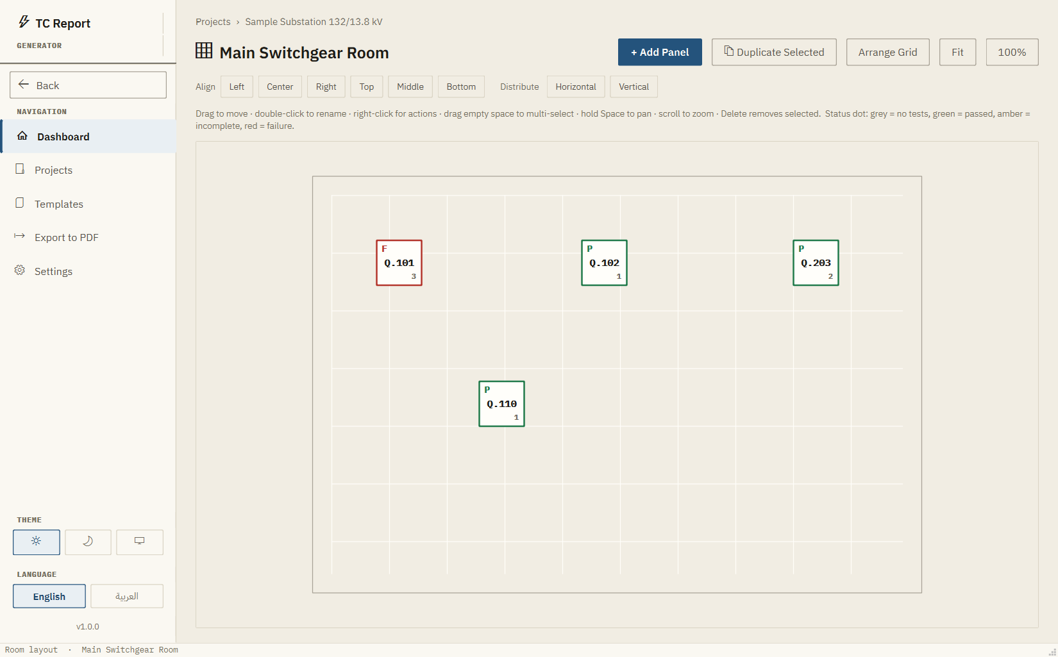
Task: Align selected panels Top
Action: click(367, 87)
